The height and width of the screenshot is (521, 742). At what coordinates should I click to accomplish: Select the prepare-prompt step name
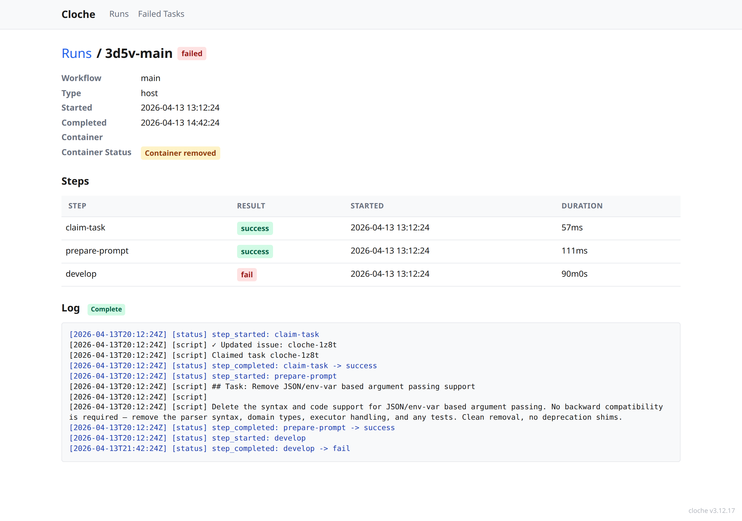click(x=97, y=251)
